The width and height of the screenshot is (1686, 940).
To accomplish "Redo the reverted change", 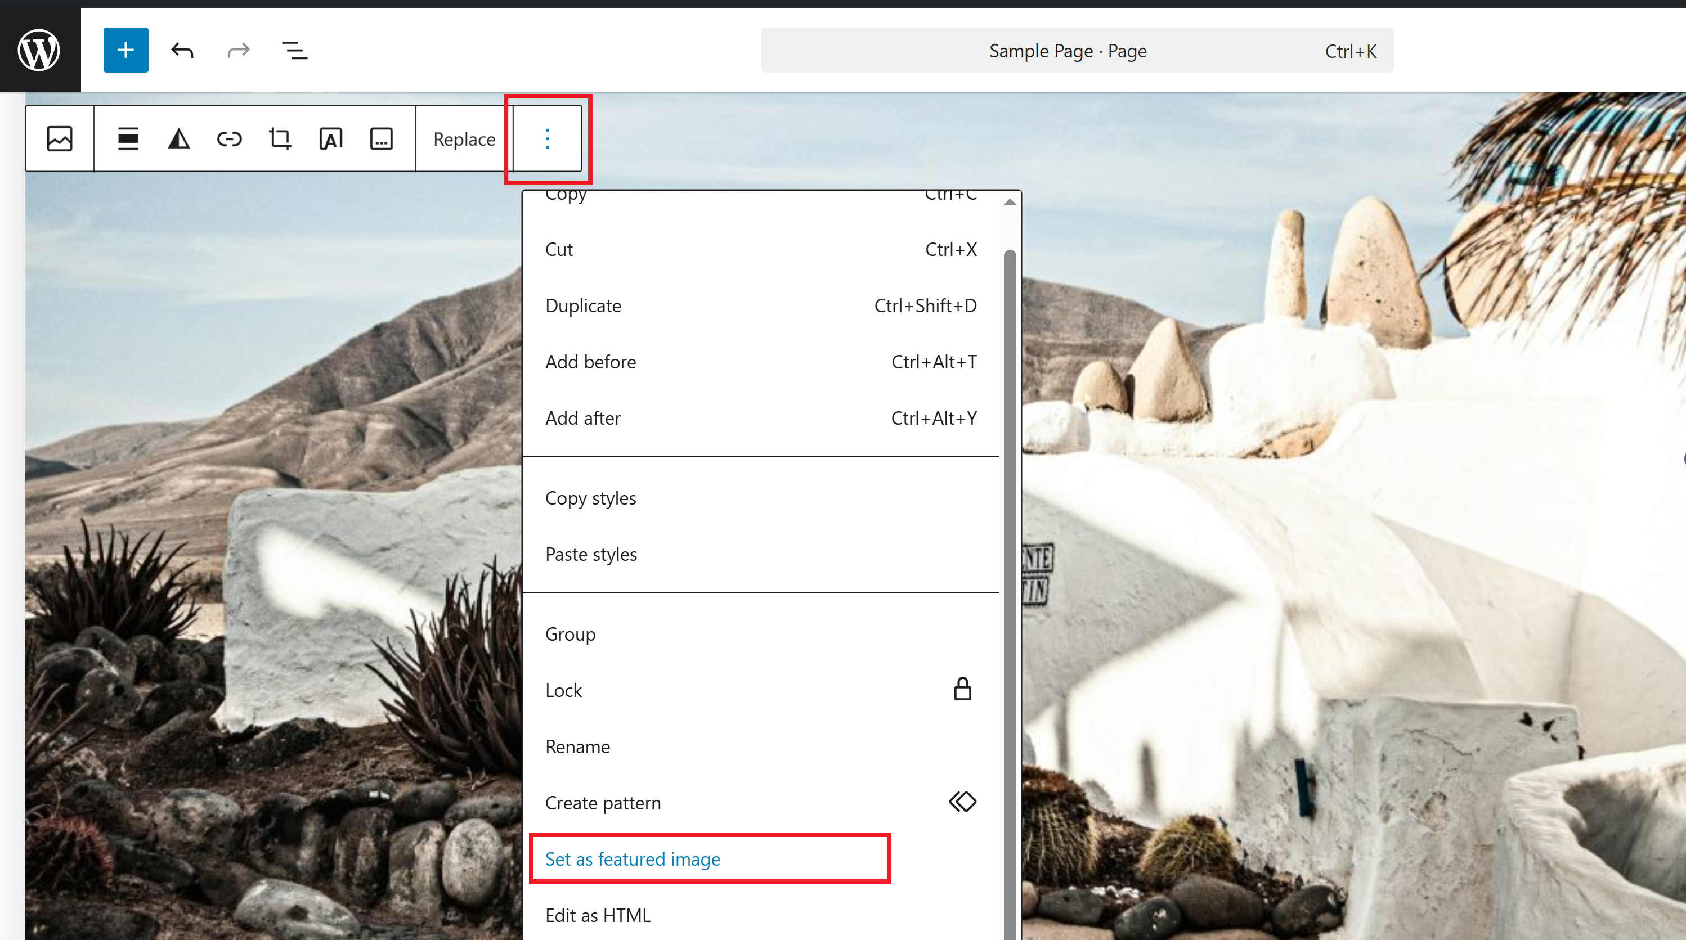I will point(238,50).
